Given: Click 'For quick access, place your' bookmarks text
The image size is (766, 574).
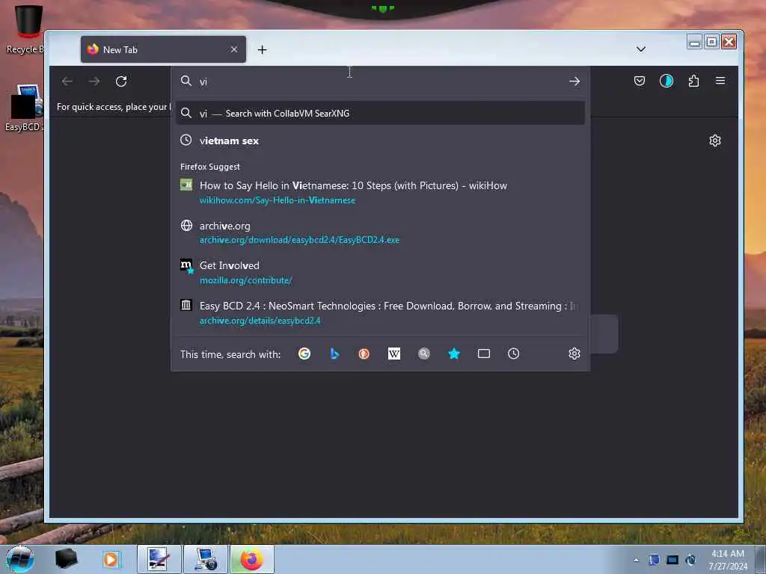Looking at the screenshot, I should (112, 107).
